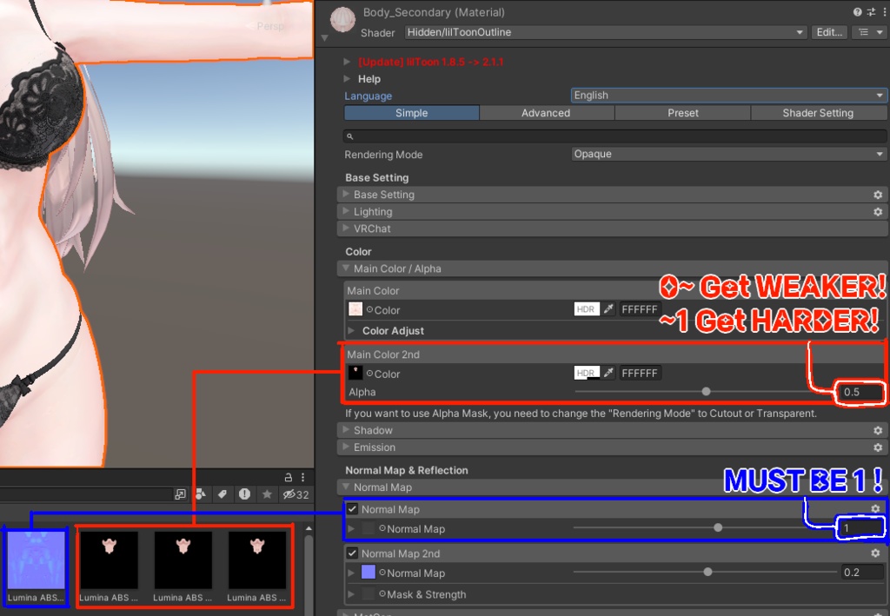Click the favorites star icon
The width and height of the screenshot is (890, 616).
coord(267,494)
